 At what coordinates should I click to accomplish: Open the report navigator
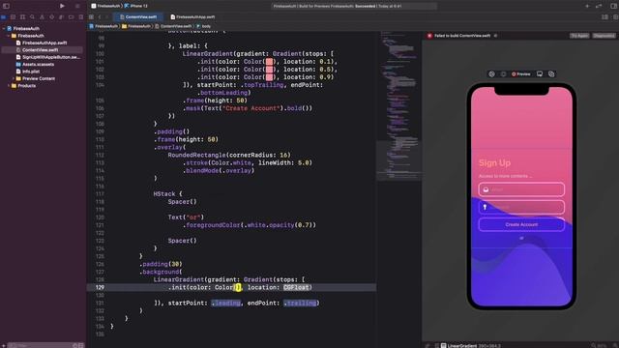coord(80,17)
